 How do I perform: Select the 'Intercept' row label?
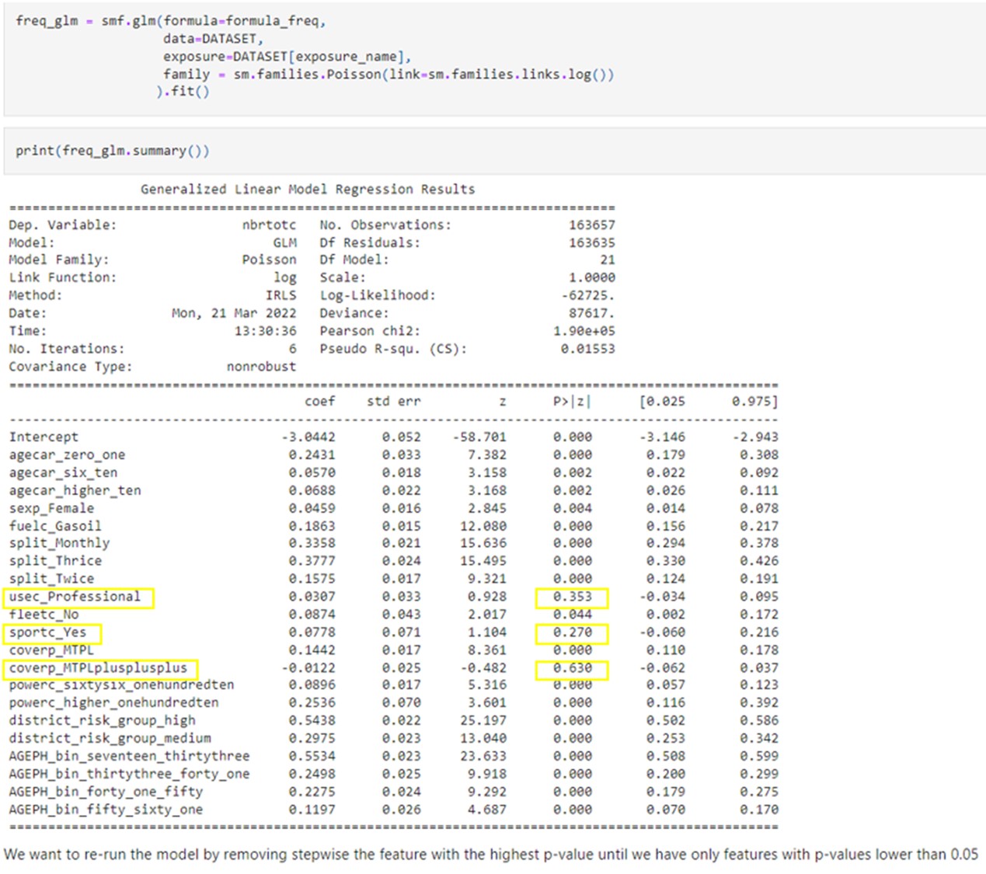pos(44,437)
